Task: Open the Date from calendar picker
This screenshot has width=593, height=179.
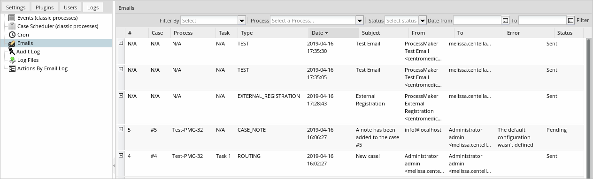Action: pyautogui.click(x=505, y=20)
